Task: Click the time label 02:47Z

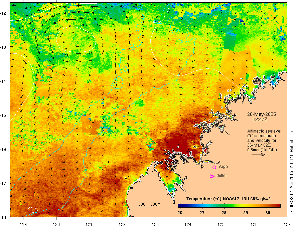Action: pos(260,119)
